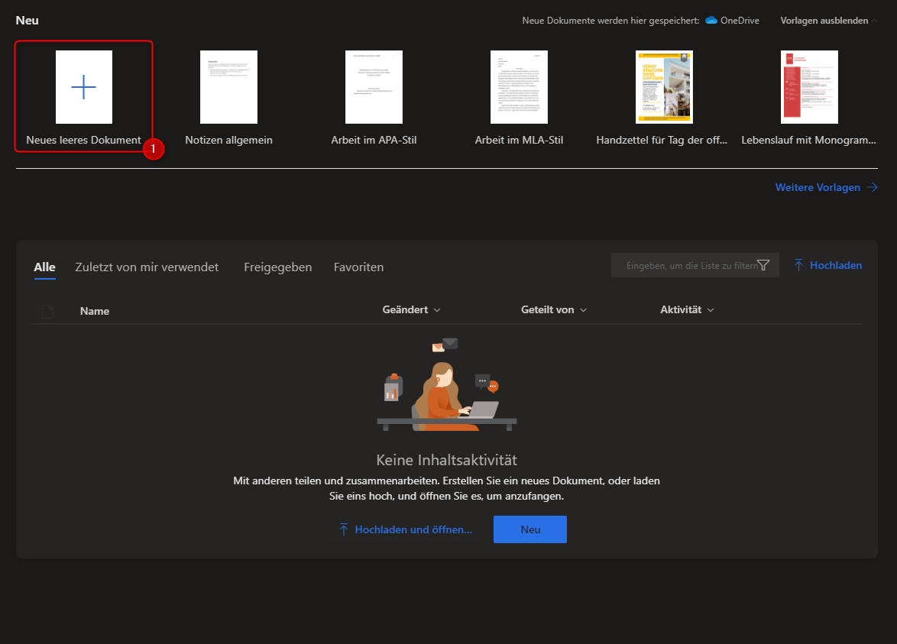
Task: Create a Neues leeres Dokument
Action: (x=83, y=88)
